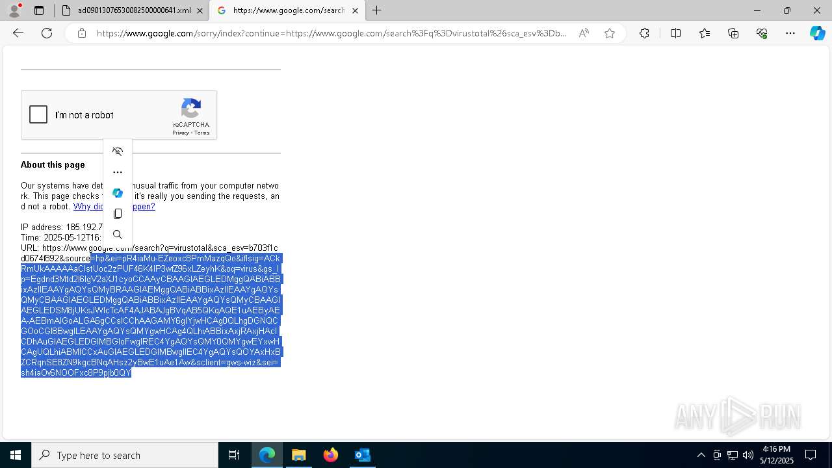This screenshot has height=468, width=832.
Task: Close the Google search tab
Action: (355, 10)
